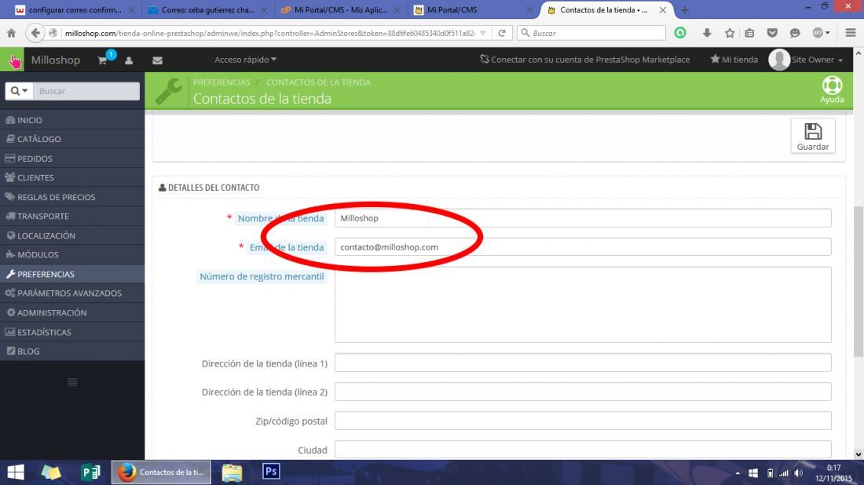Switch to Correo: seba gutierrez tab
The width and height of the screenshot is (864, 485).
pyautogui.click(x=207, y=10)
